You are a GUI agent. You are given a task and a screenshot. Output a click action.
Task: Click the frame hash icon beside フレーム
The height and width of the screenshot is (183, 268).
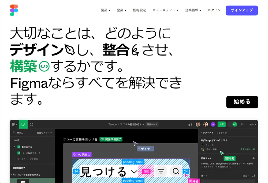[x=202, y=145]
